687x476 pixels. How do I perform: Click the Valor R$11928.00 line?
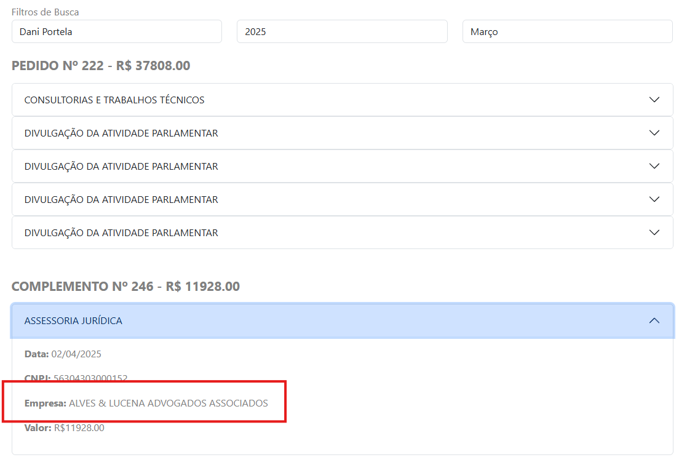[65, 427]
